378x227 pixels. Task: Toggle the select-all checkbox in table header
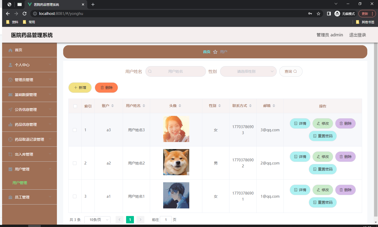click(75, 106)
